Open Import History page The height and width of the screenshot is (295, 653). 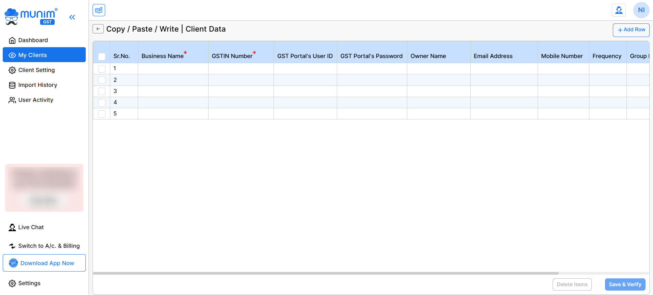[x=37, y=85]
